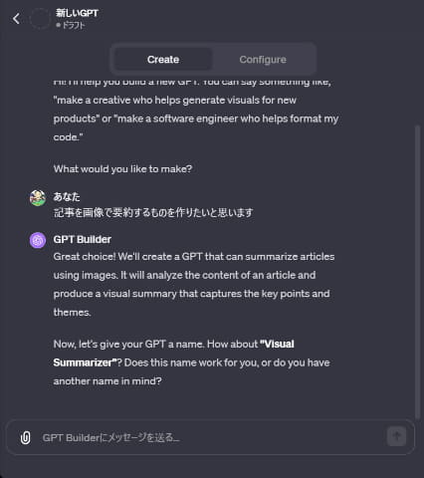Click the GPT Builder sender name
424x478 pixels.
click(83, 239)
